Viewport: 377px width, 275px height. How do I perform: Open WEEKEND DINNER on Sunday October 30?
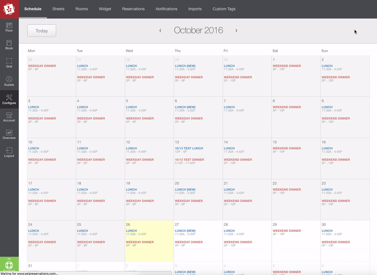tap(336, 242)
